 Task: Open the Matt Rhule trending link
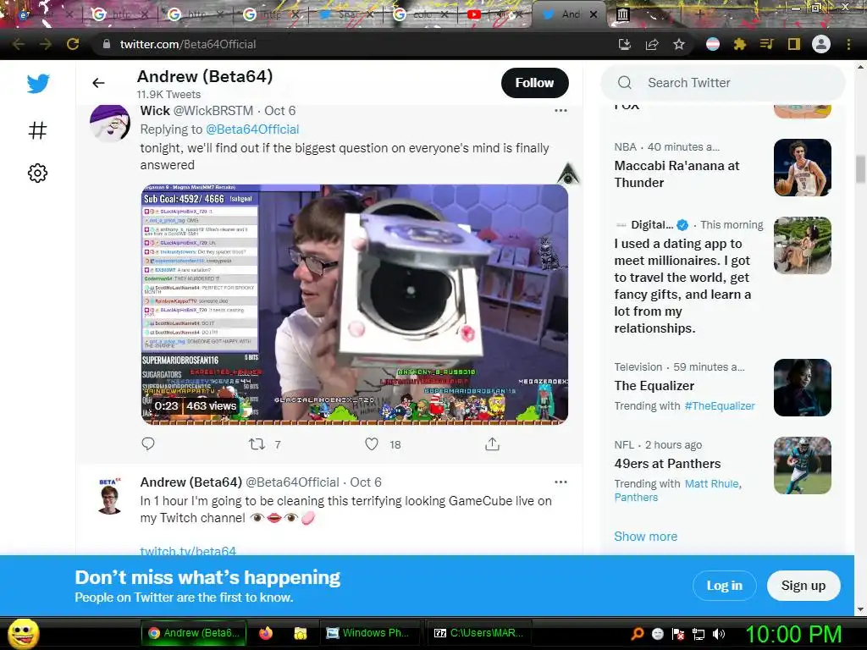click(711, 483)
